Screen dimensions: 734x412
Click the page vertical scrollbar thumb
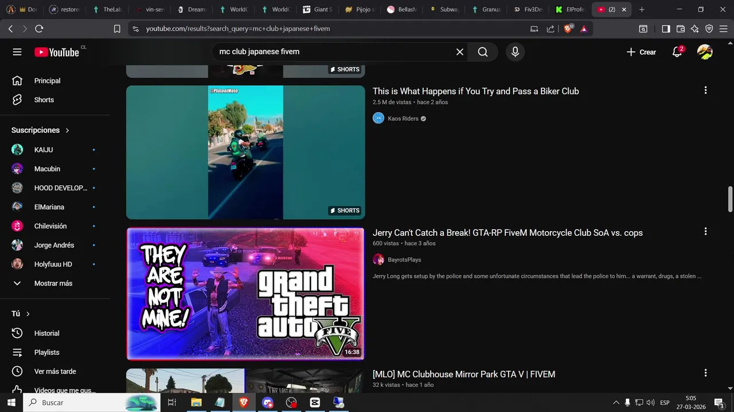click(730, 199)
